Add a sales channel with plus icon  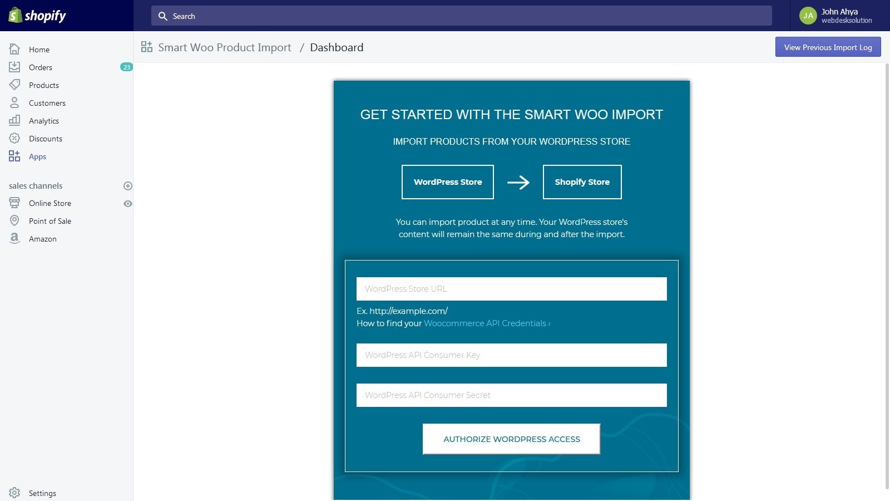[127, 186]
